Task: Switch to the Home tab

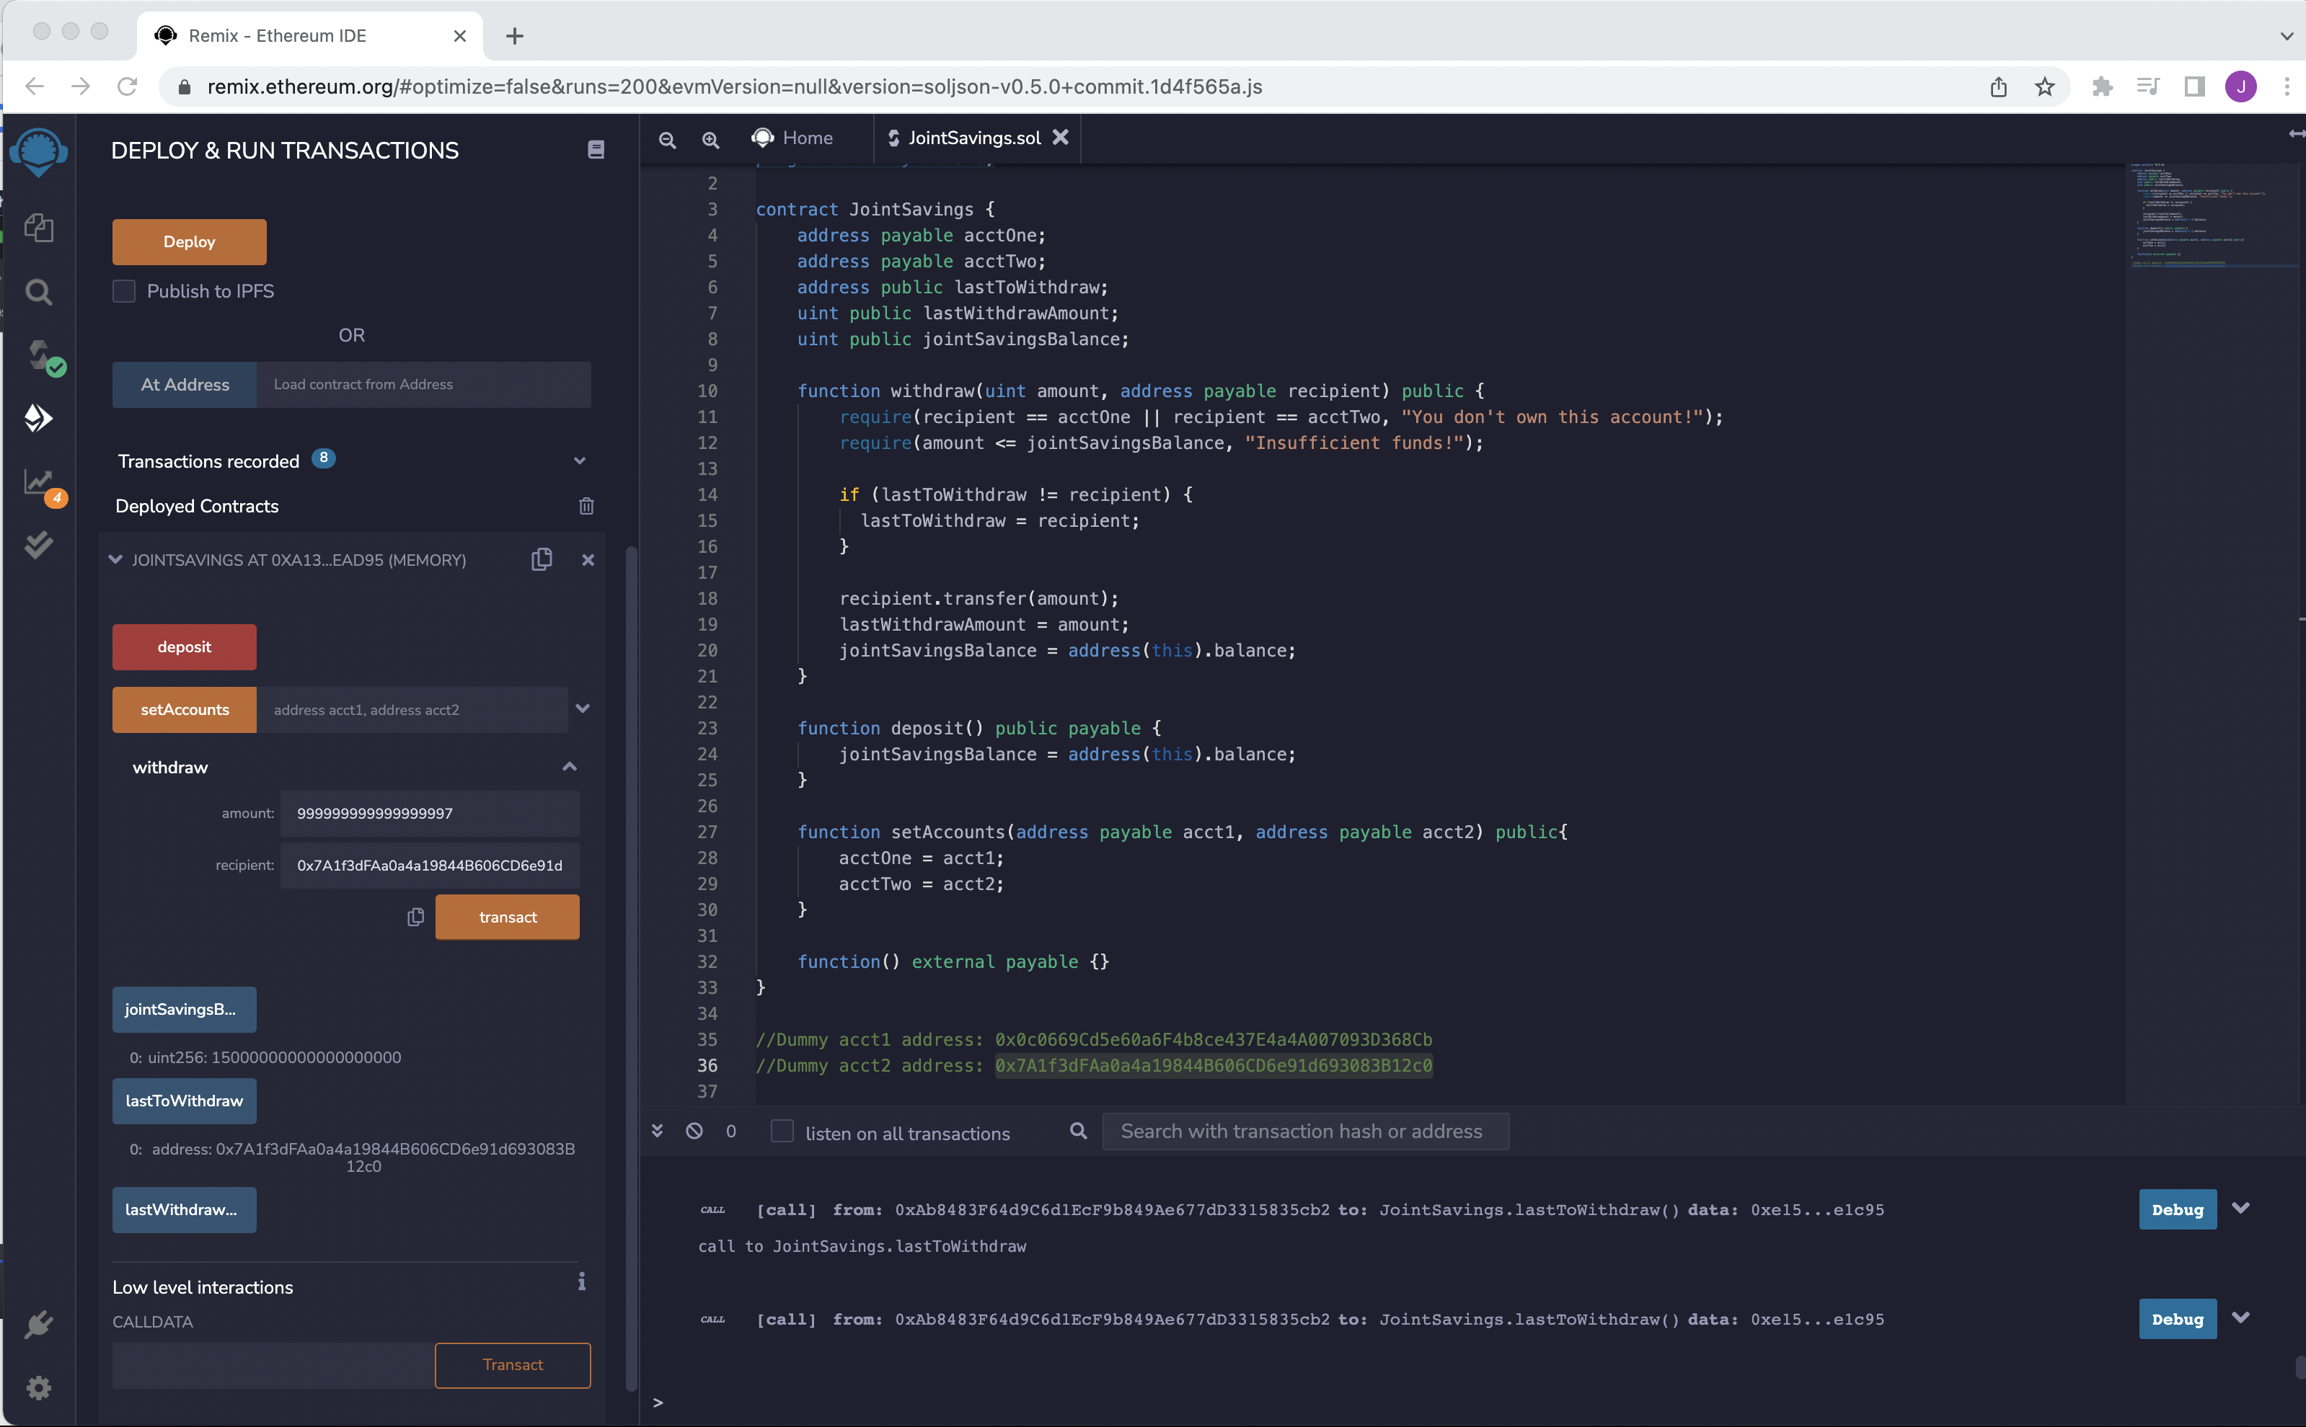Action: pyautogui.click(x=792, y=138)
